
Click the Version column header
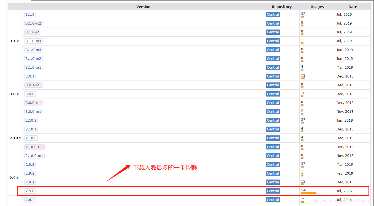(x=143, y=7)
